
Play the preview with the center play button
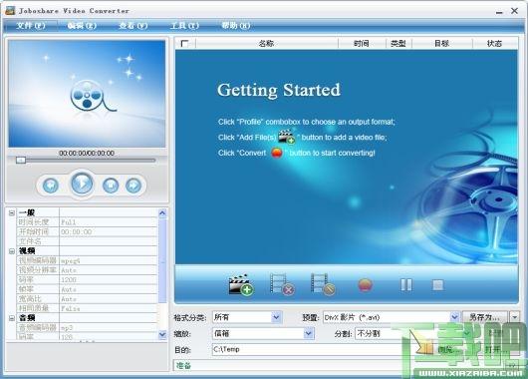click(82, 184)
